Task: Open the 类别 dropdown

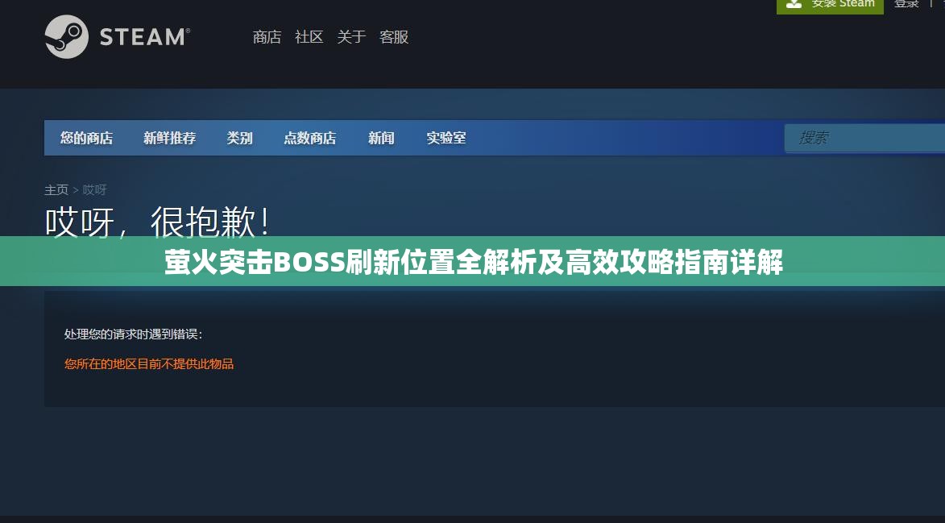Action: click(x=239, y=138)
